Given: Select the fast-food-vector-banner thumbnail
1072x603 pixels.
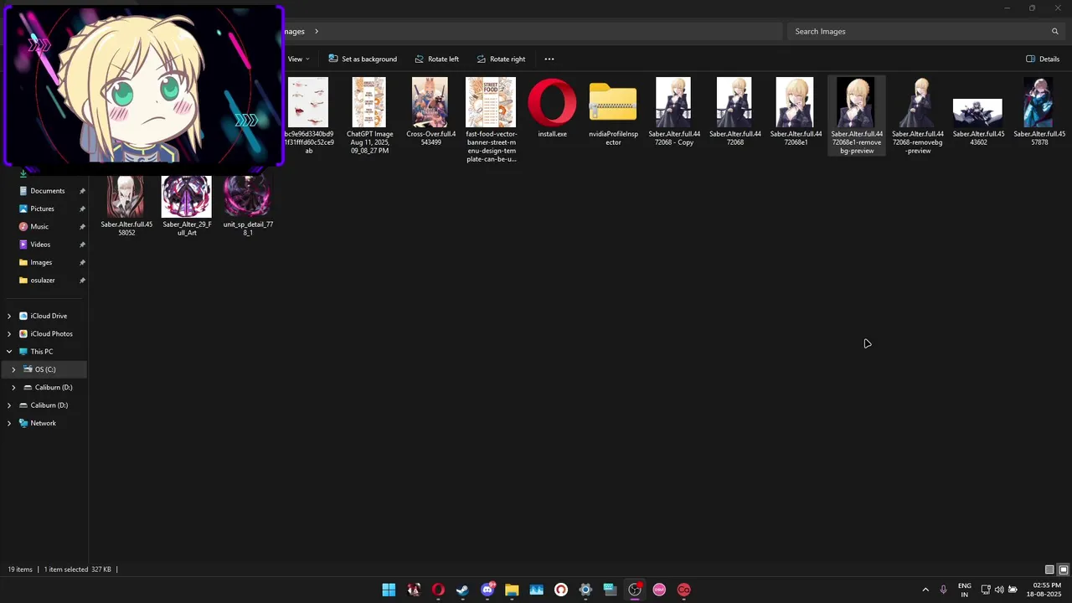Looking at the screenshot, I should (491, 120).
